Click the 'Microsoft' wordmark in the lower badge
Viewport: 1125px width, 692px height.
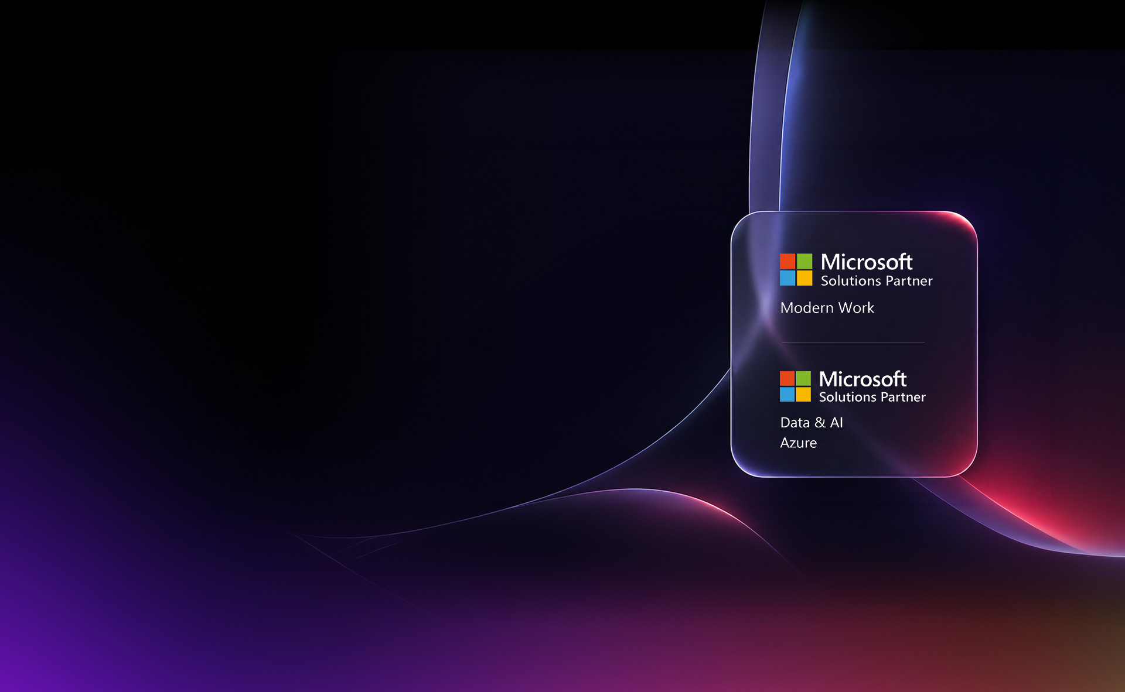coord(862,379)
